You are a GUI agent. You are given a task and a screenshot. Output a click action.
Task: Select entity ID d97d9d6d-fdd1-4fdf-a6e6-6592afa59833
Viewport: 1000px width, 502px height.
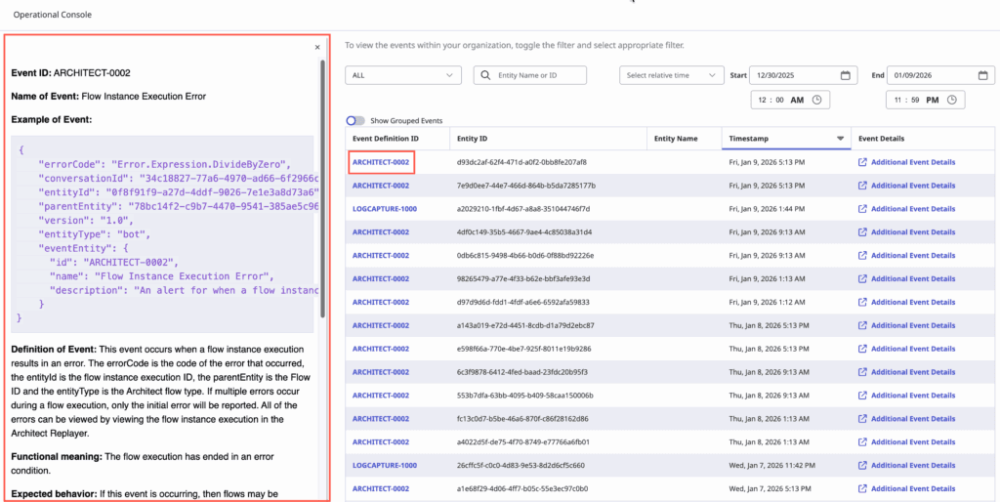(523, 302)
